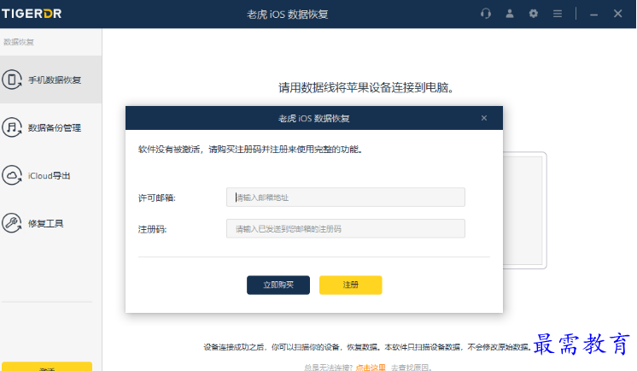637x371 pixels.
Task: Click the iCloud export cloud icon
Action: 12,175
